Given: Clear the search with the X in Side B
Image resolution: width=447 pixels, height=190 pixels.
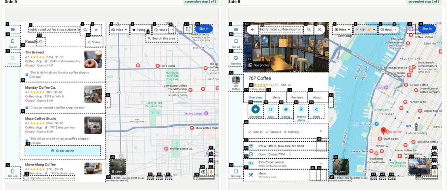Looking at the screenshot, I should [319, 29].
